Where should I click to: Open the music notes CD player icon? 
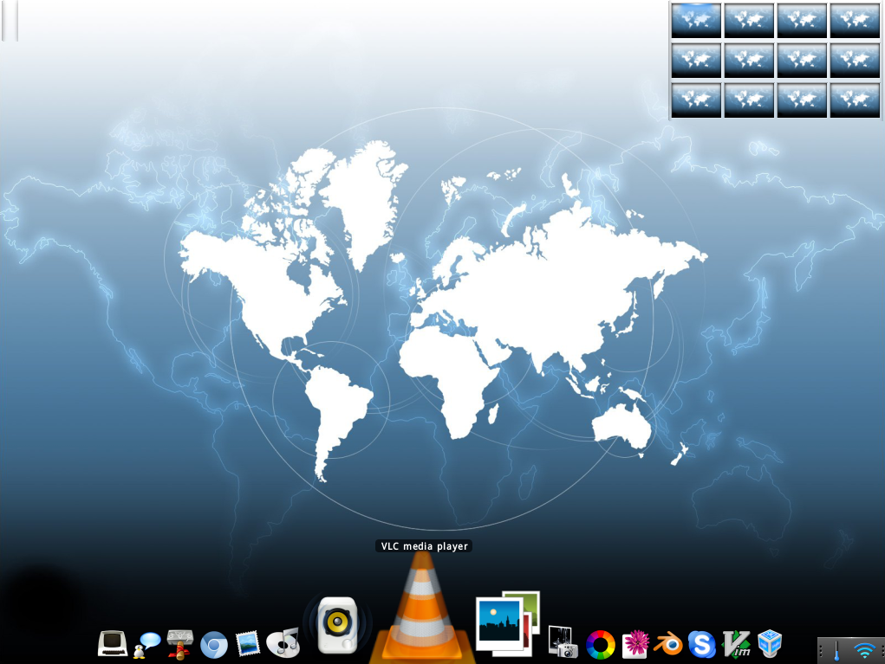tap(283, 642)
